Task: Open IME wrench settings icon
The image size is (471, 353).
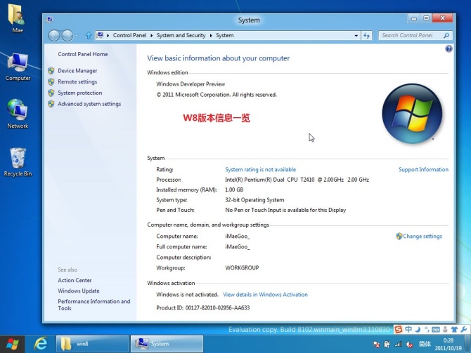Action: [463, 329]
